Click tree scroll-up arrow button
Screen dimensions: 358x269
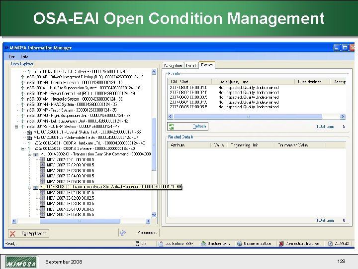pyautogui.click(x=154, y=72)
